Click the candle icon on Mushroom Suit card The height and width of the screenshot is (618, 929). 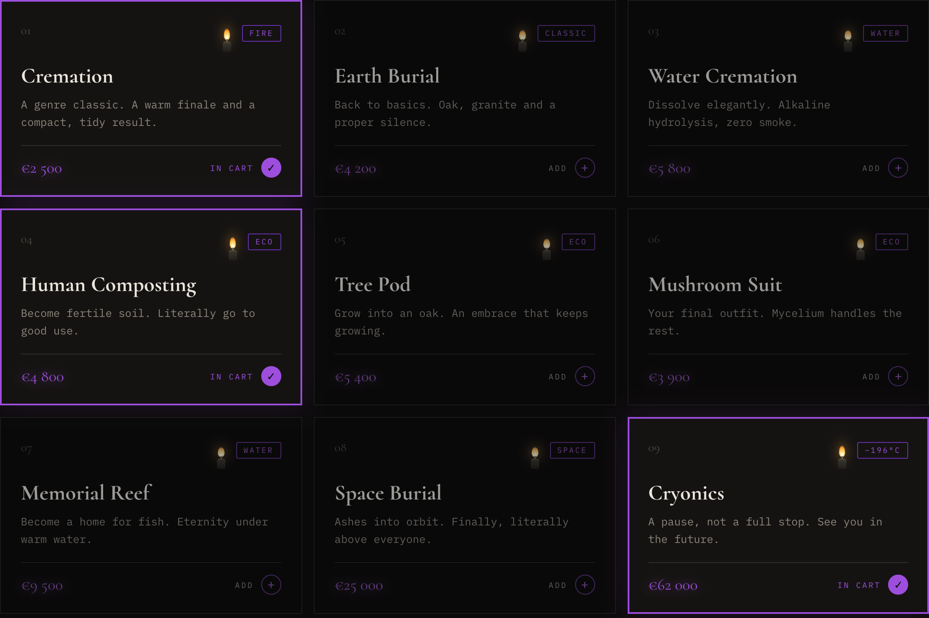(861, 249)
